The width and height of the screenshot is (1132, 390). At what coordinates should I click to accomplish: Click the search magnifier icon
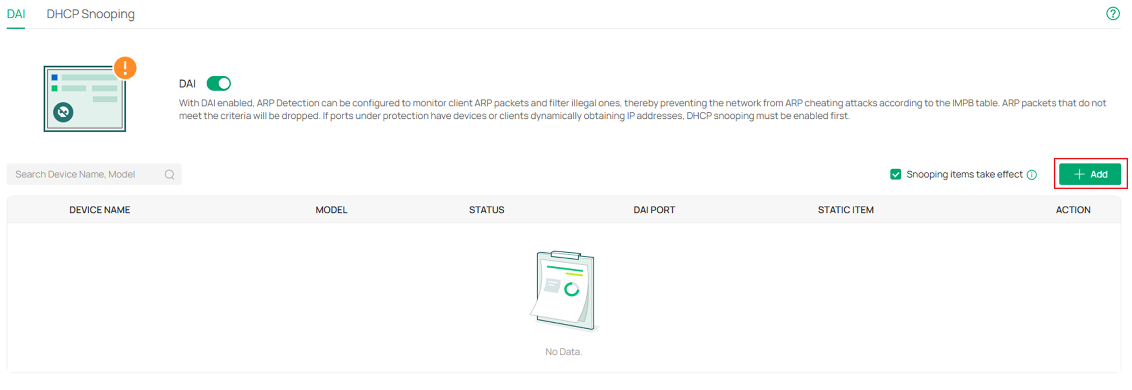click(169, 174)
